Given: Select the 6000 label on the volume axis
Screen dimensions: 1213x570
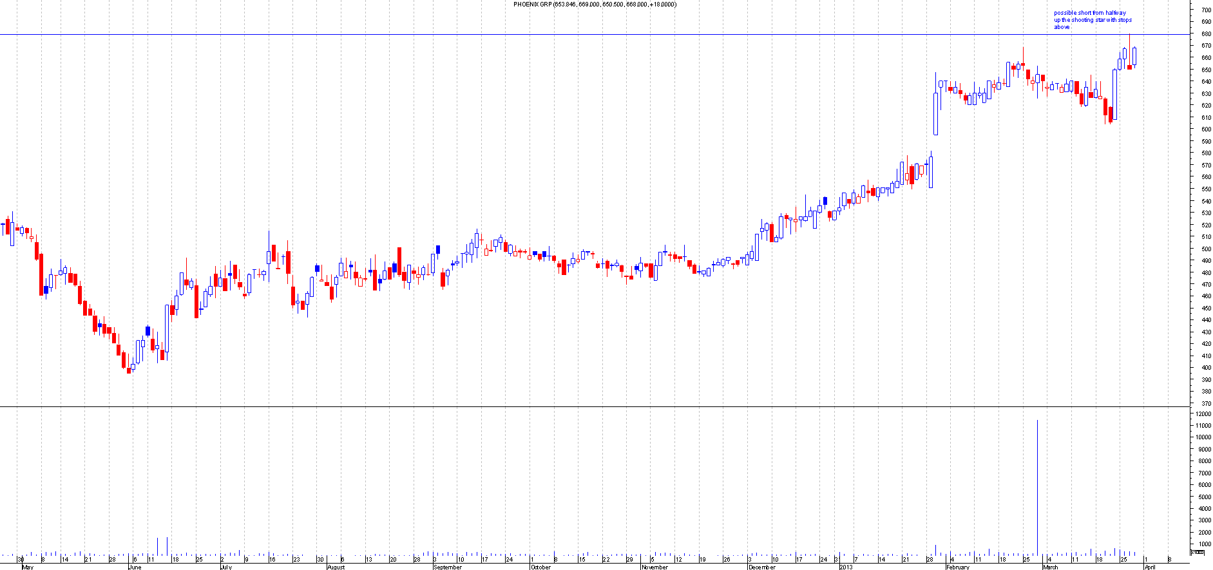Looking at the screenshot, I should (1203, 485).
